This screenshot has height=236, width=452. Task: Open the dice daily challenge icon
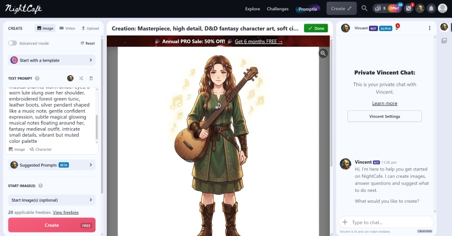tap(408, 8)
